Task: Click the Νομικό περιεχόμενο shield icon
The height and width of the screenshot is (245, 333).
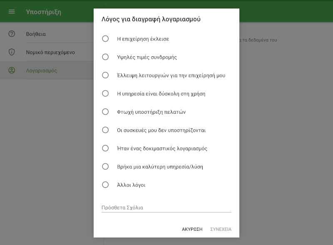Action: tap(12, 52)
